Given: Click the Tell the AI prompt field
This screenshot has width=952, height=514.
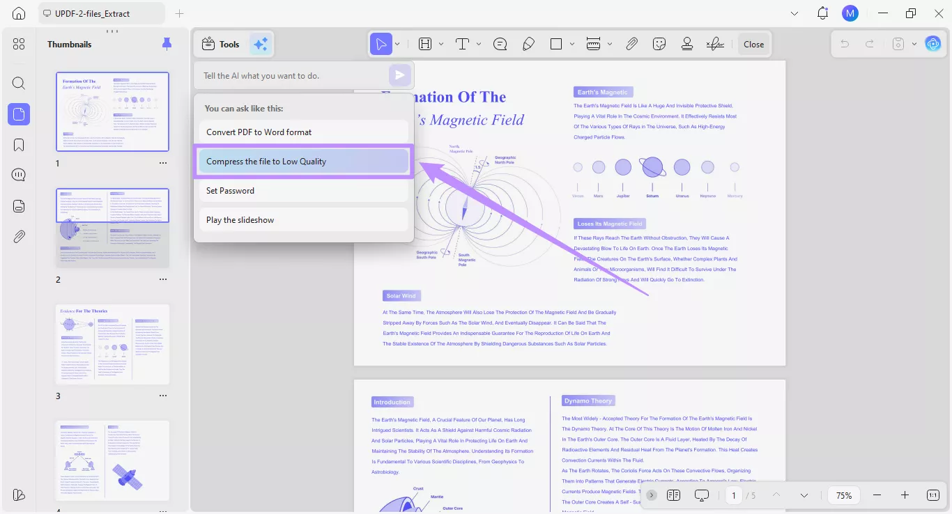Looking at the screenshot, I should point(294,75).
